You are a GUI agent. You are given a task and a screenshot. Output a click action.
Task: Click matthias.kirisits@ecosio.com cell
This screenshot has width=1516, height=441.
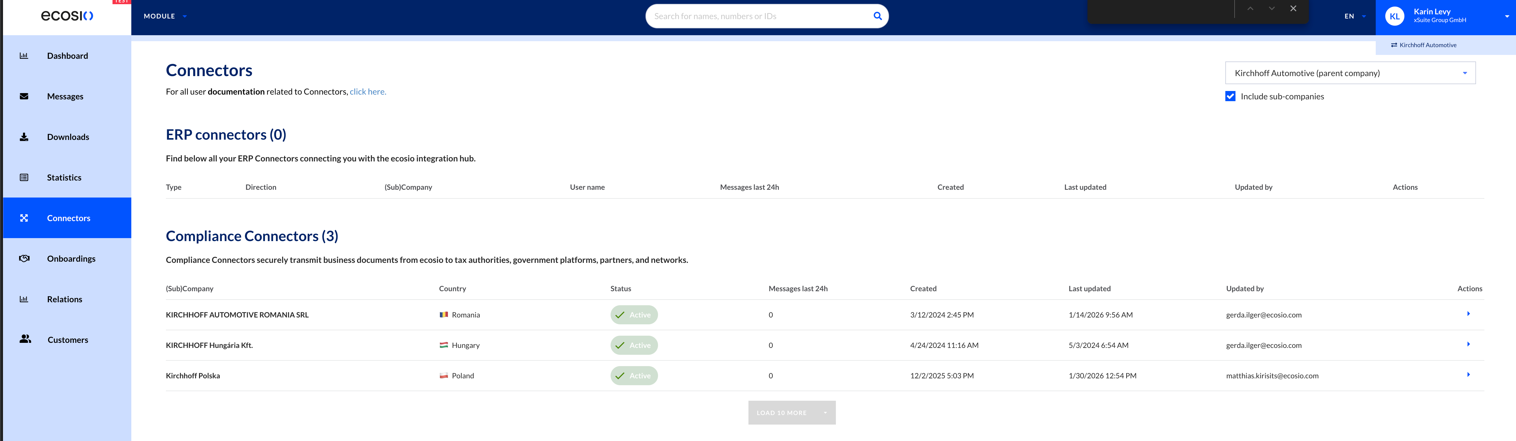tap(1272, 376)
